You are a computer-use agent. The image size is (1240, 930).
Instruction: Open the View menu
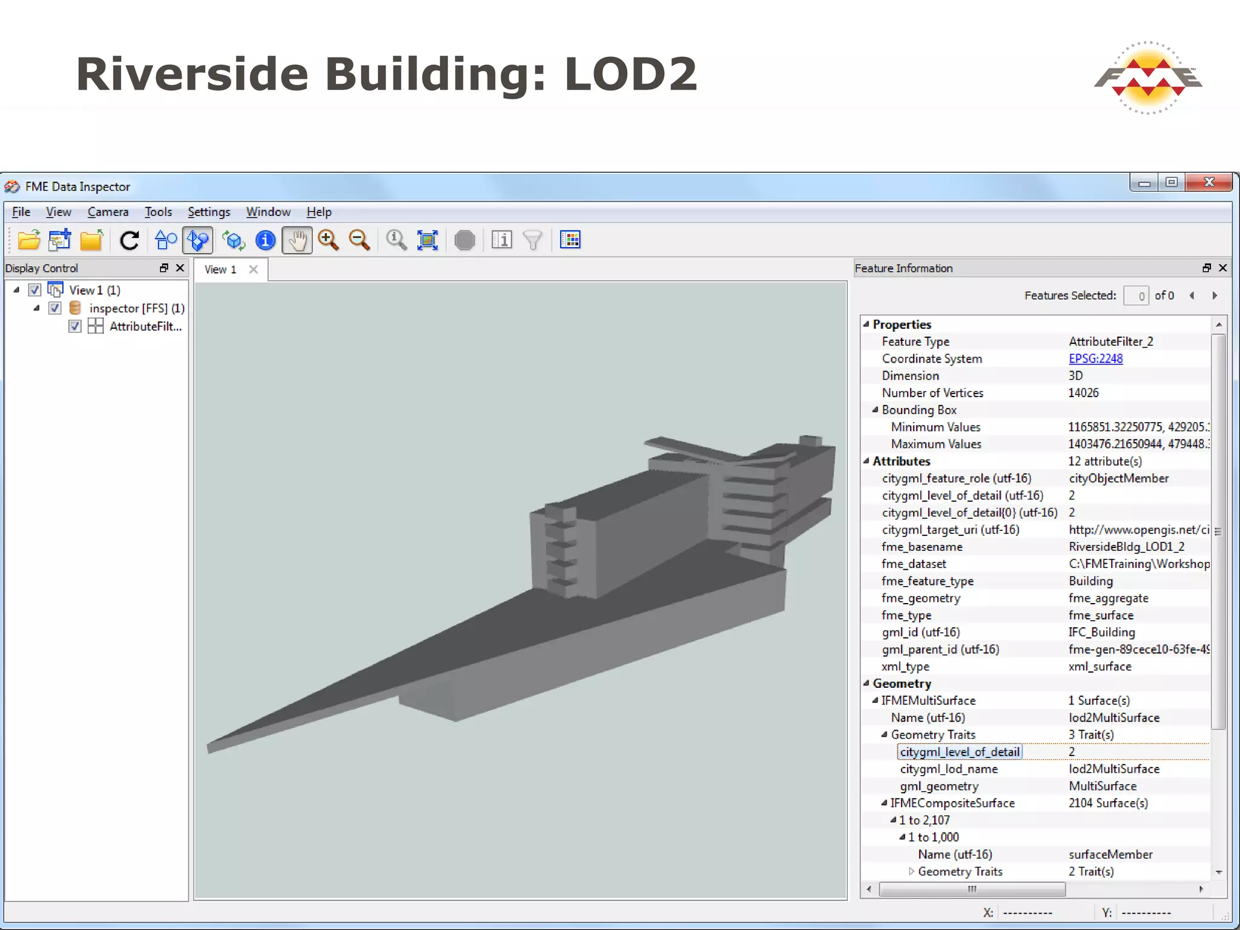pos(59,212)
